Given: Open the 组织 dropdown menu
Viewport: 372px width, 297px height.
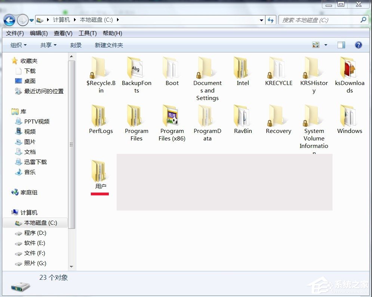Looking at the screenshot, I should [18, 45].
